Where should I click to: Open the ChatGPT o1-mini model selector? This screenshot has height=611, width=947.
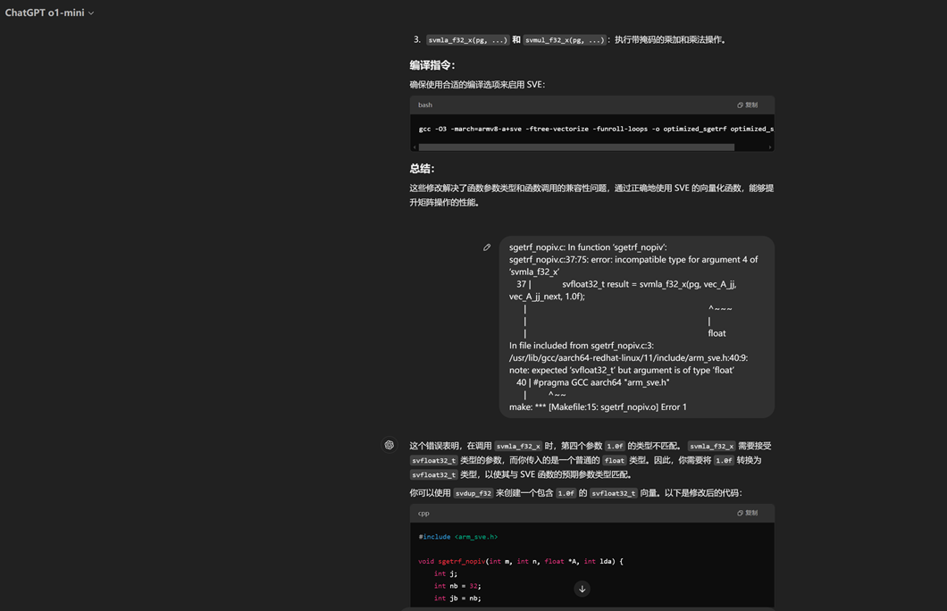49,13
